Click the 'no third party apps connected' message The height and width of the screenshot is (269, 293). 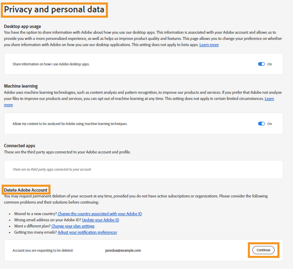pos(52,169)
